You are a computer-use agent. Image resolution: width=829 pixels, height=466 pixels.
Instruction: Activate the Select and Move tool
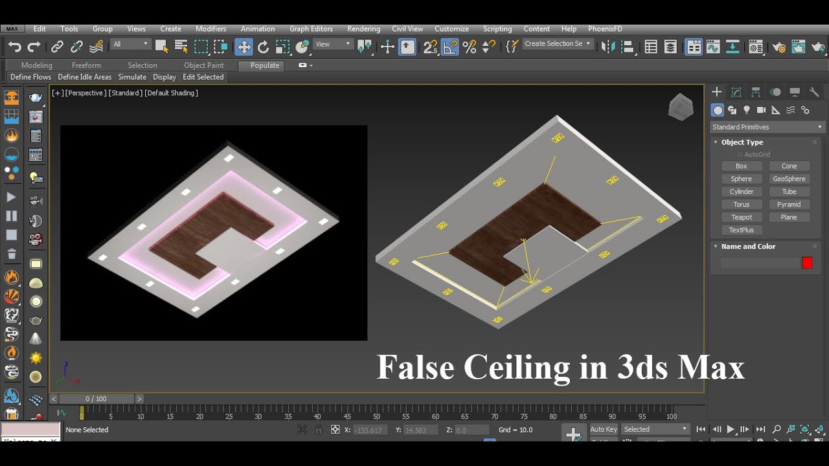(244, 47)
